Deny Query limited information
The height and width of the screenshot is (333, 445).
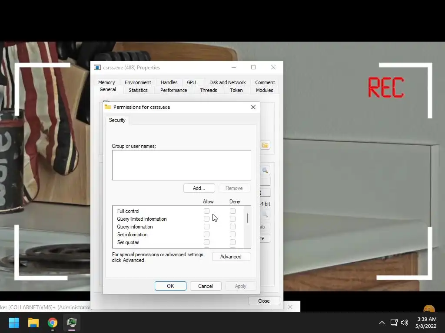233,219
